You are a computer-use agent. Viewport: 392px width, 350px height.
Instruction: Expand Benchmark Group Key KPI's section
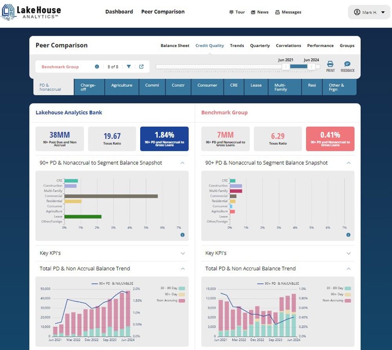click(349, 253)
